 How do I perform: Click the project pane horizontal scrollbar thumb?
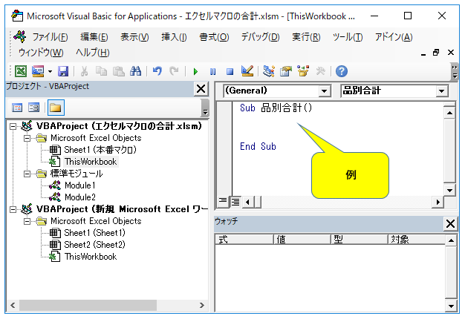(88, 305)
